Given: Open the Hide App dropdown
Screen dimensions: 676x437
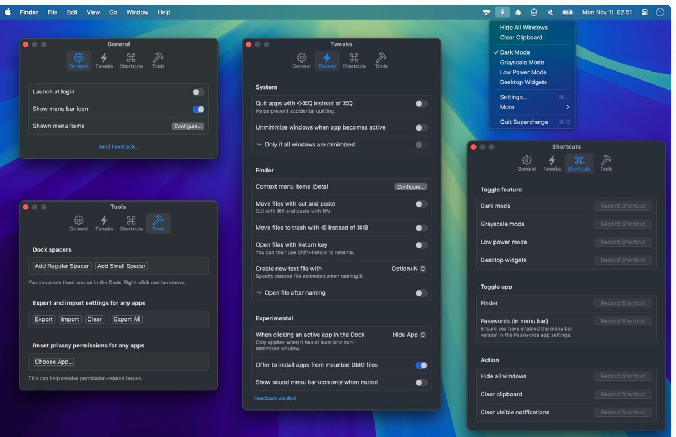Looking at the screenshot, I should [409, 335].
